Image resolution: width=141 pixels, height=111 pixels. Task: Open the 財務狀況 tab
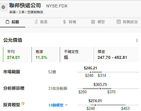127,22
